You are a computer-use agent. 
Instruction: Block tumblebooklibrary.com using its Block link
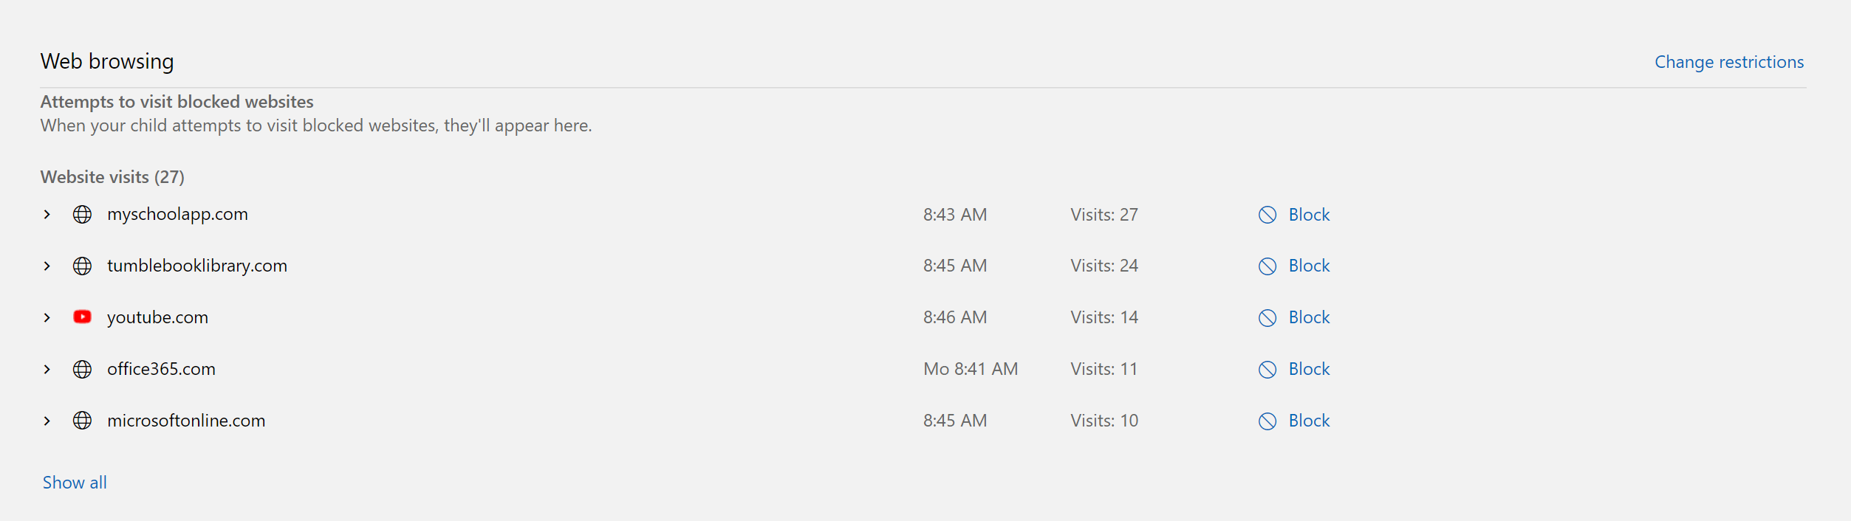coord(1308,266)
